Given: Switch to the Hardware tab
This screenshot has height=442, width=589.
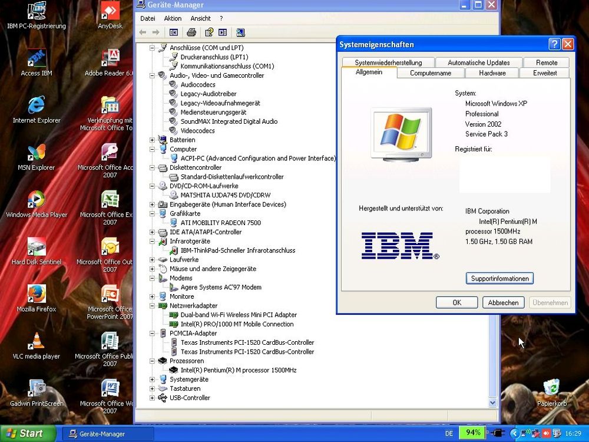Looking at the screenshot, I should (492, 72).
